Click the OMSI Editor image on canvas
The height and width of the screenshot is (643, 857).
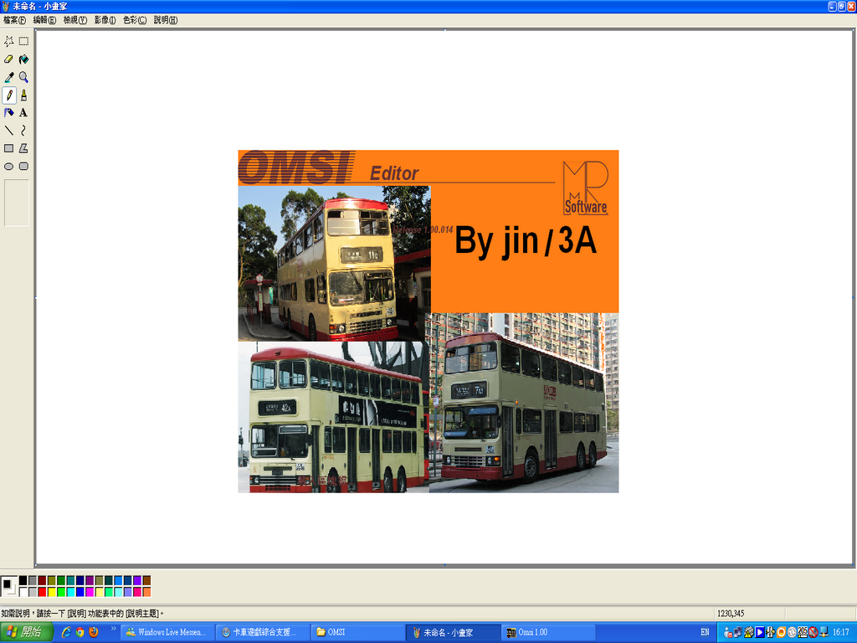point(428,321)
